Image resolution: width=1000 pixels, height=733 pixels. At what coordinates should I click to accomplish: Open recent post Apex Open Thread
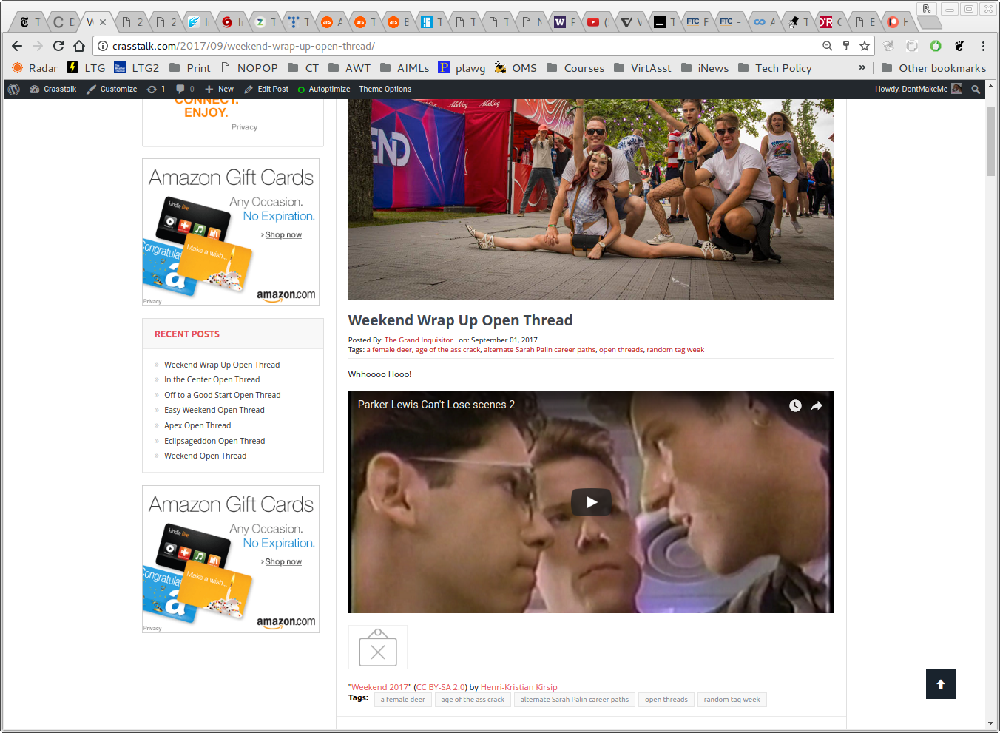[x=197, y=425]
